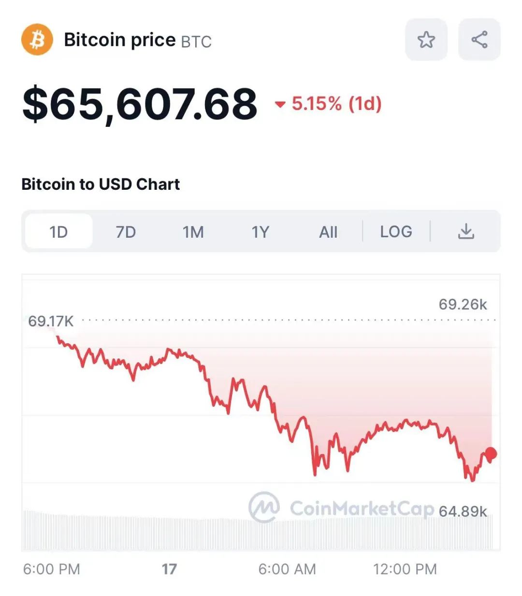Show the 1Y chart range
This screenshot has width=522, height=596.
(x=260, y=231)
